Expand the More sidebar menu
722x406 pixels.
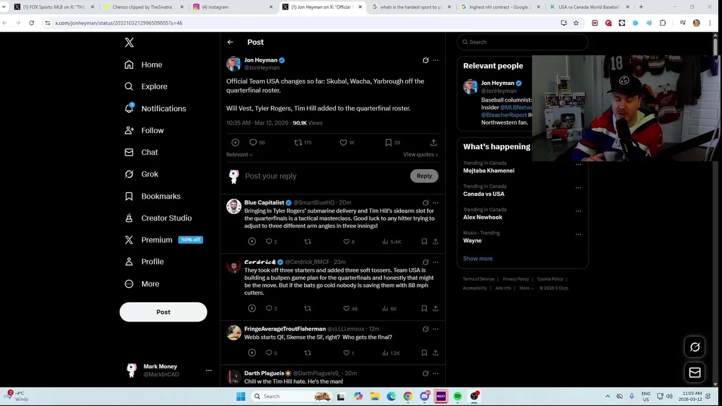pyautogui.click(x=142, y=284)
